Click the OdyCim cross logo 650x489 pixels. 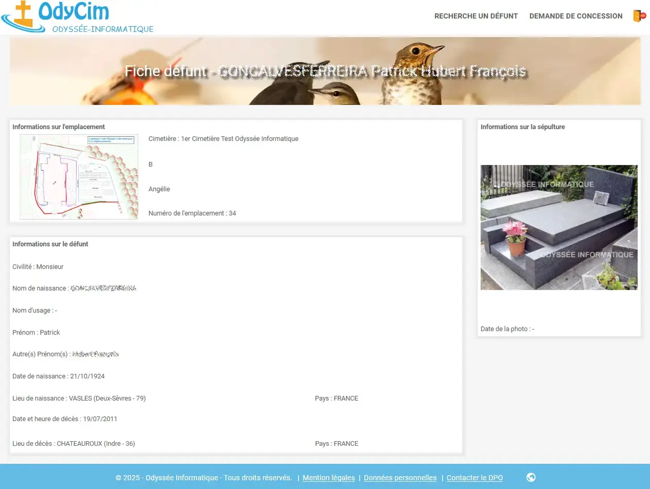23,14
